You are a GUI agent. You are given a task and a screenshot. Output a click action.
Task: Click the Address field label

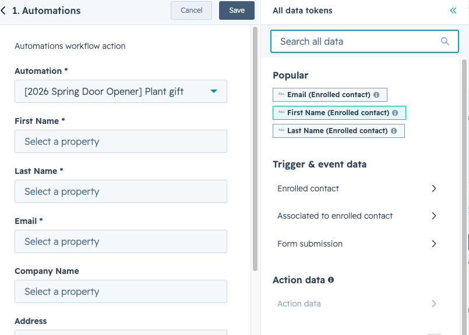[31, 321]
